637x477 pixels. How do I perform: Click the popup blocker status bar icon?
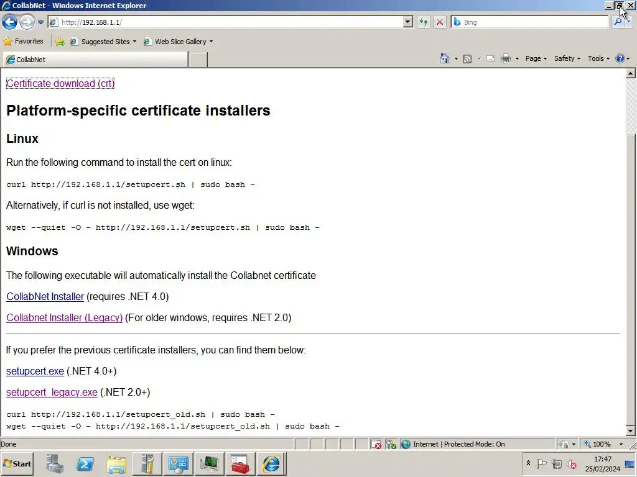point(376,445)
